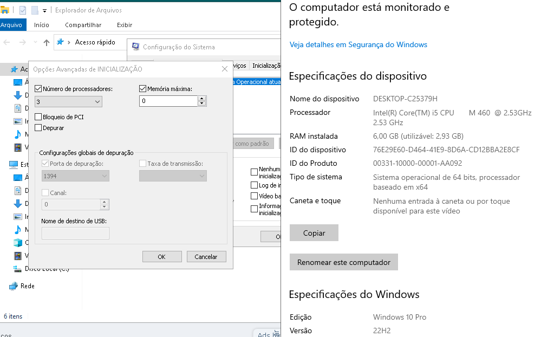The image size is (541, 337).
Task: Click the Memória máxima value field
Action: coord(168,101)
